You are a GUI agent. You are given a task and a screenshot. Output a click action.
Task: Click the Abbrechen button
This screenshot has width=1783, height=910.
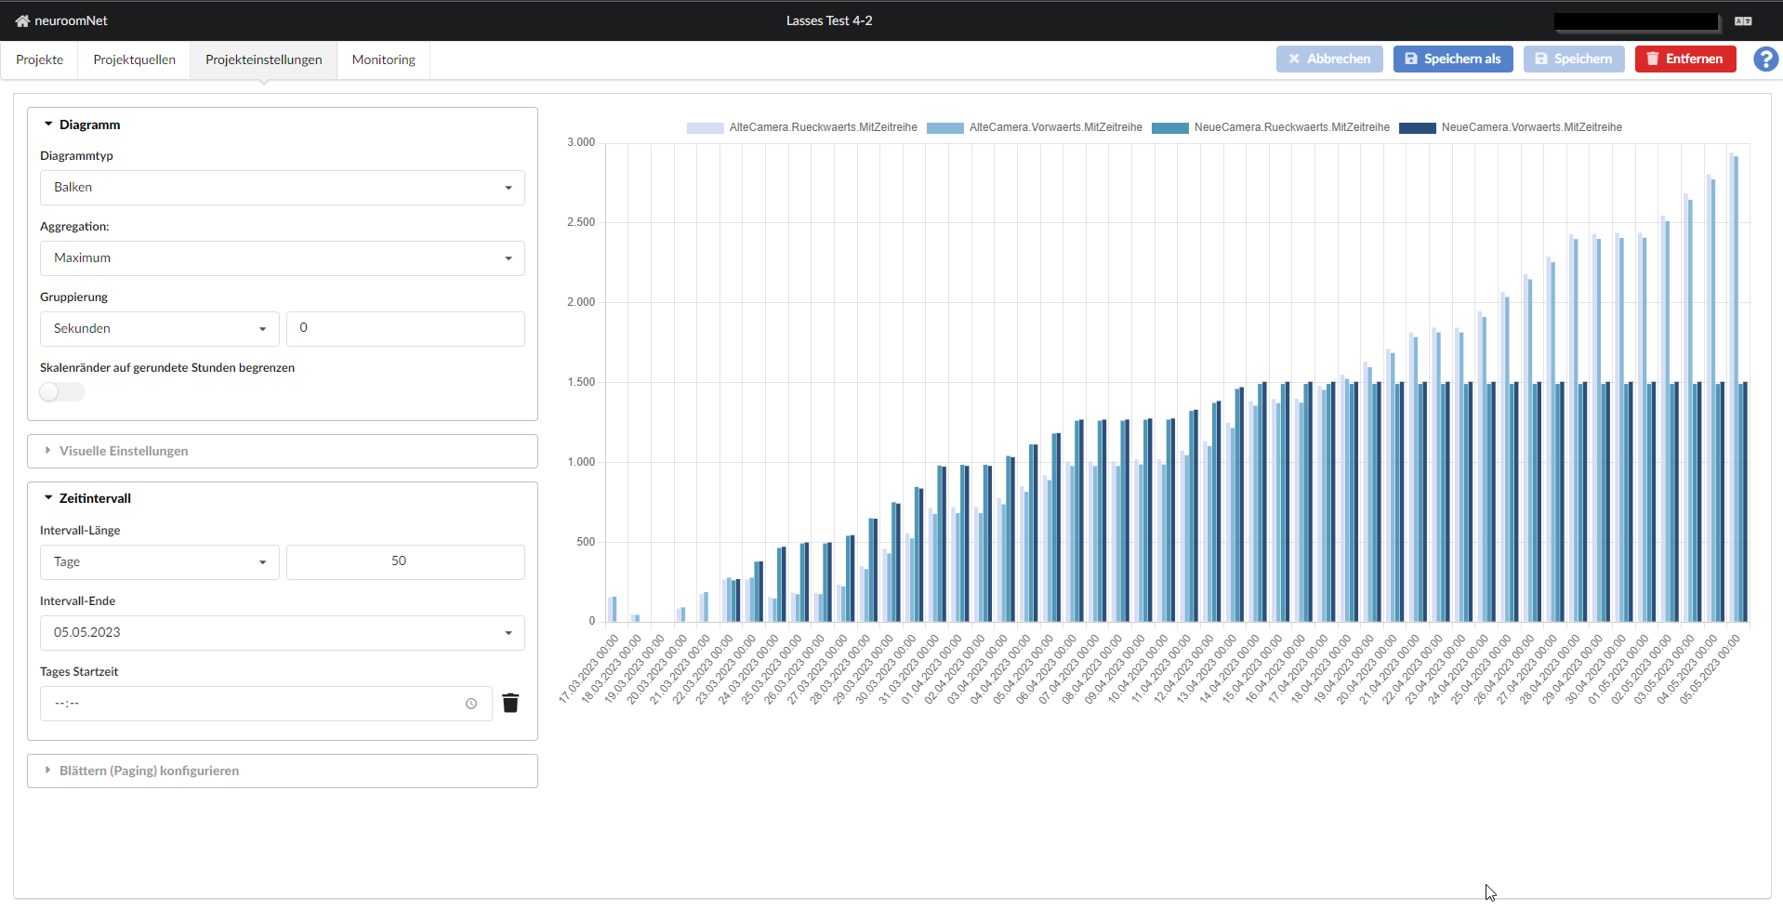coord(1329,59)
